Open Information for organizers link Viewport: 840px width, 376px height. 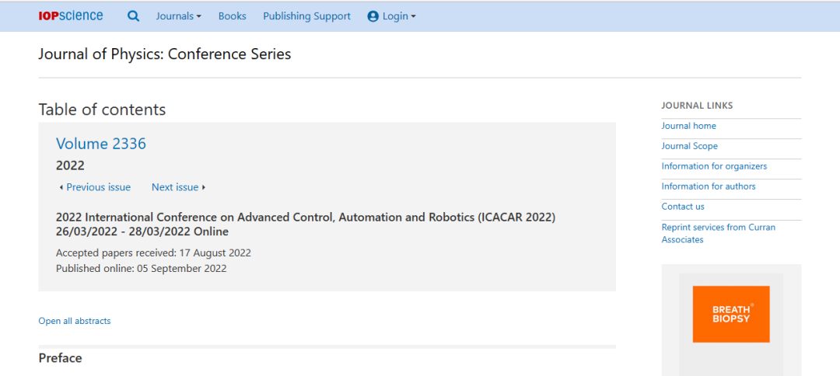(714, 166)
